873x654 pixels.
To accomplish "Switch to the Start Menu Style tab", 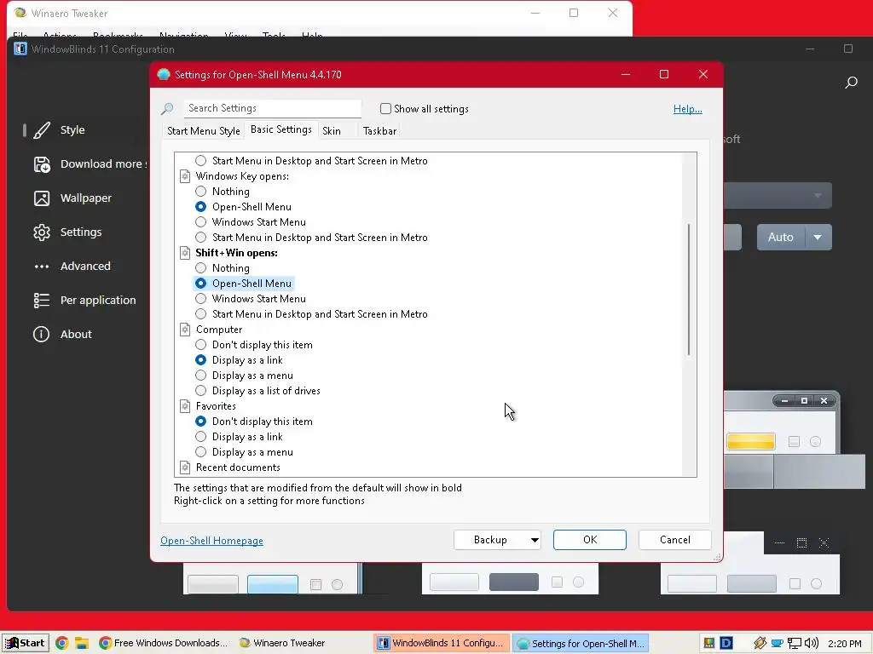I will coord(203,130).
